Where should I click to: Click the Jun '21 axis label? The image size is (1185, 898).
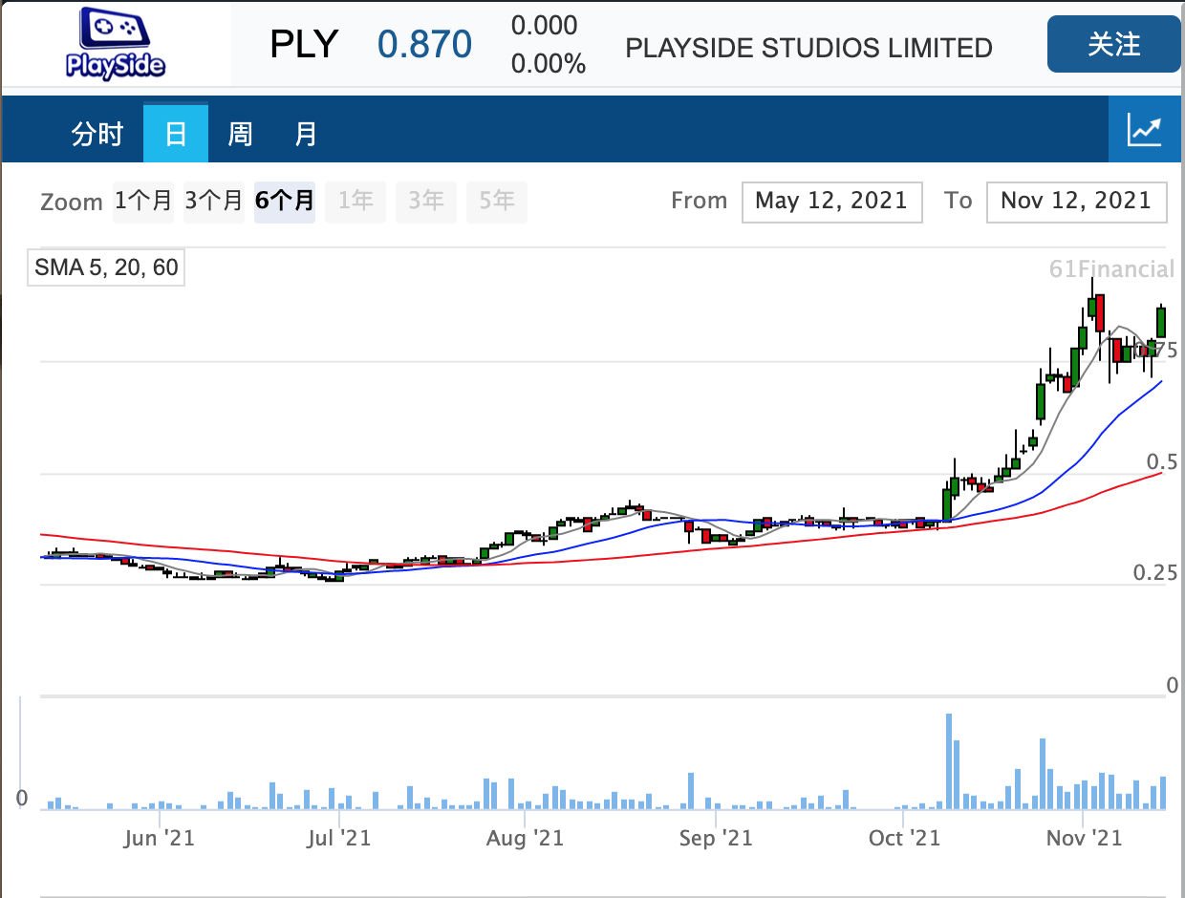point(159,838)
